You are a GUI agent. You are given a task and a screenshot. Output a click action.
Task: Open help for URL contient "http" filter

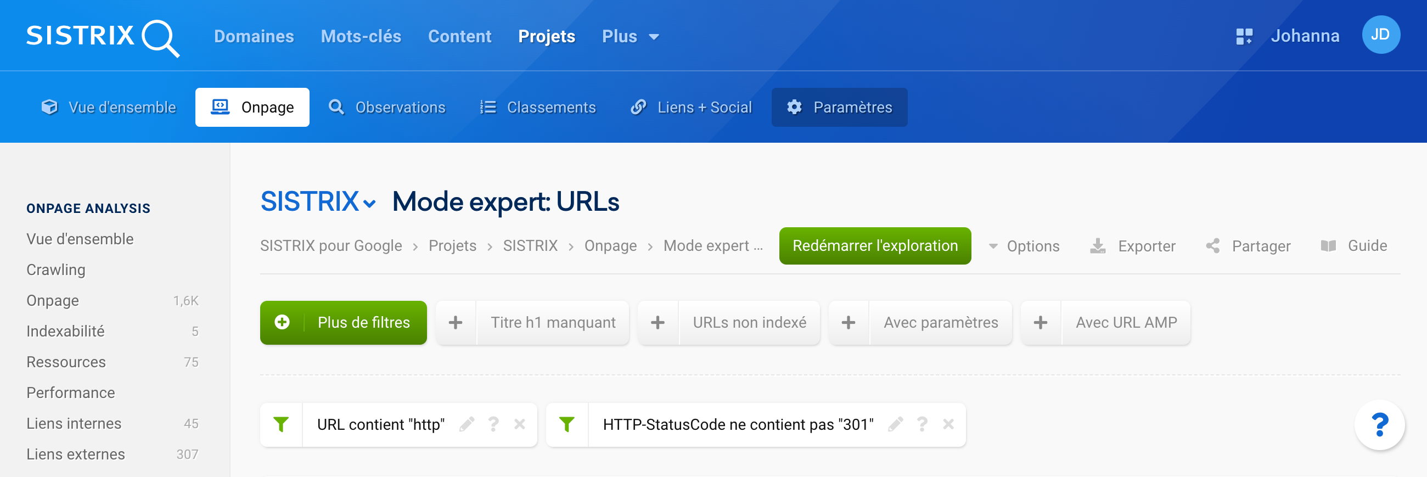[x=493, y=424]
